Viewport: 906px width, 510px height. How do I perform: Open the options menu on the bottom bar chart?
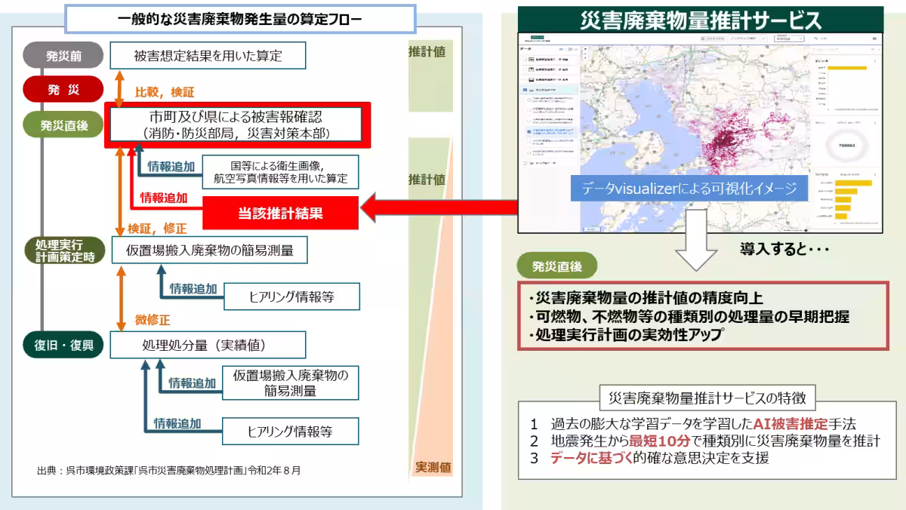pos(874,175)
